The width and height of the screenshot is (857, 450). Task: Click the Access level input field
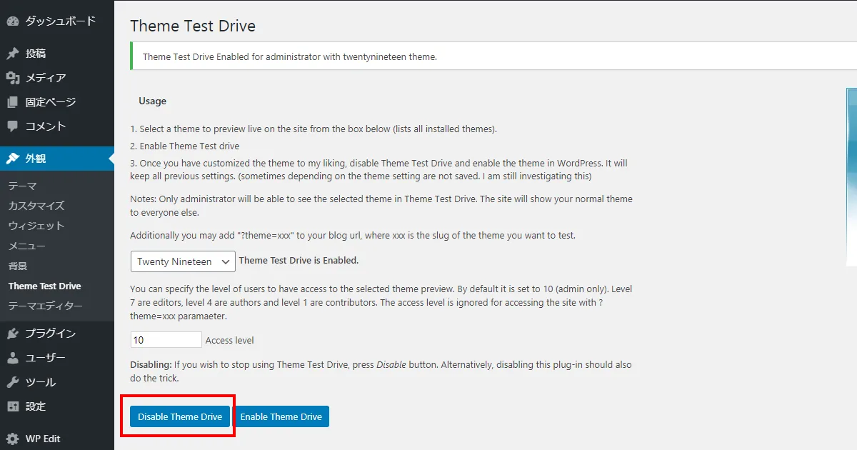point(166,340)
